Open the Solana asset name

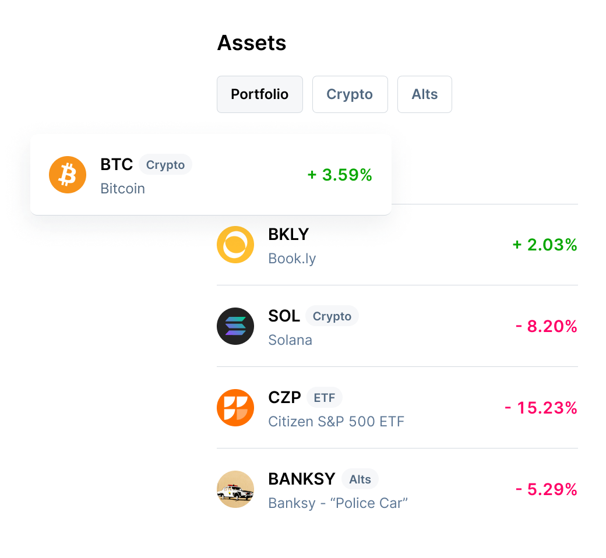pyautogui.click(x=290, y=340)
